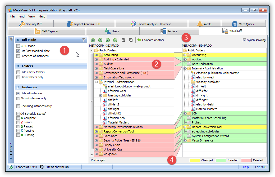
Task: Enable CUID mode checkbox
Action: 18,46
